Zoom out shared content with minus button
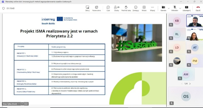 pyautogui.click(x=19, y=104)
